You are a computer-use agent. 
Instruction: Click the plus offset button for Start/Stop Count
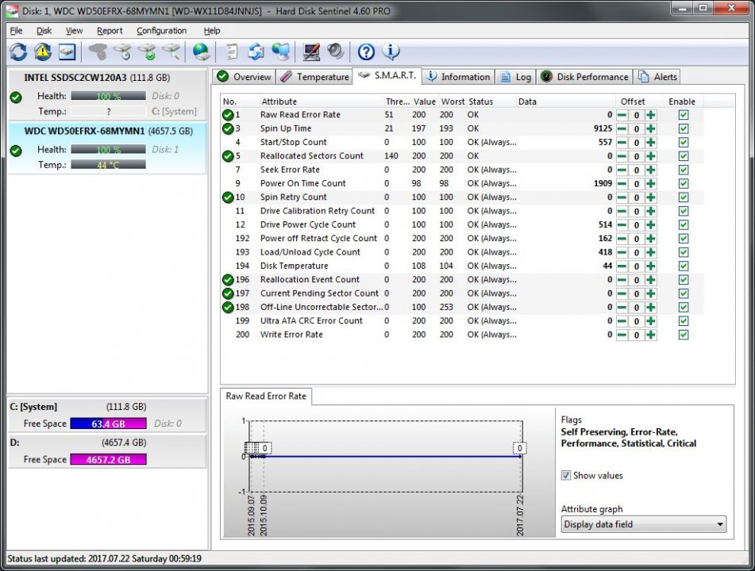pyautogui.click(x=650, y=143)
